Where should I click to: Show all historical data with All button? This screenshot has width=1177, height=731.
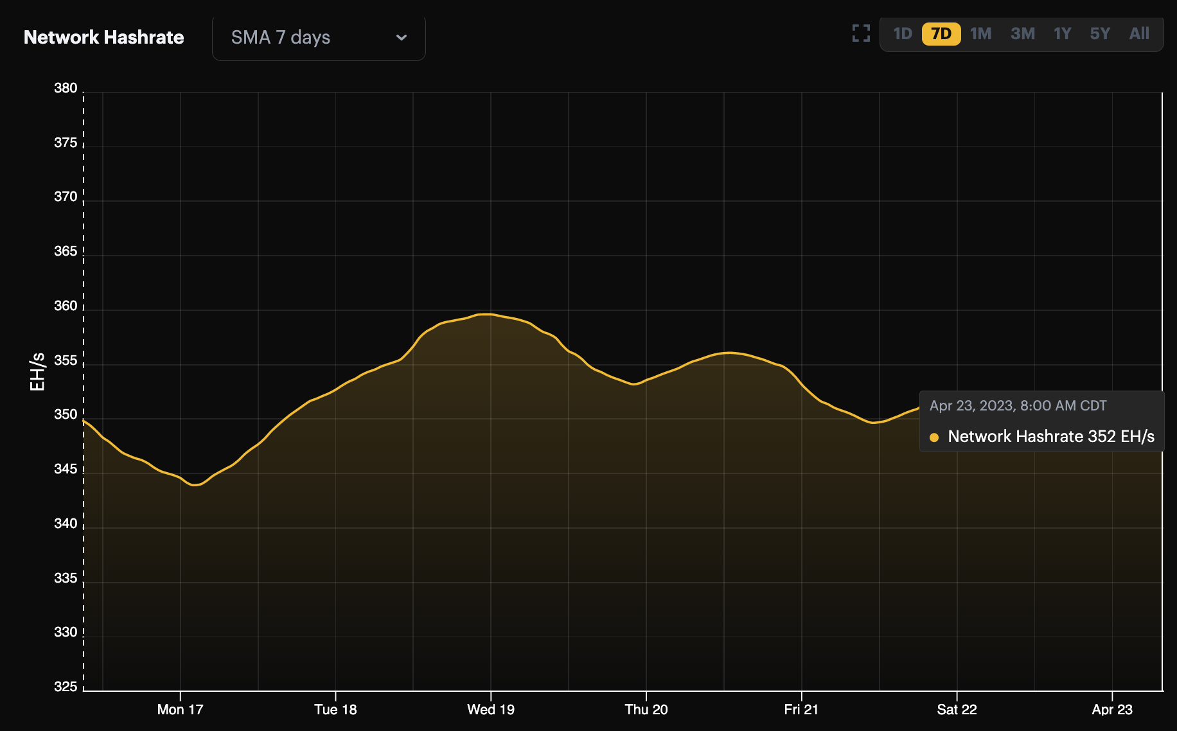[1138, 34]
